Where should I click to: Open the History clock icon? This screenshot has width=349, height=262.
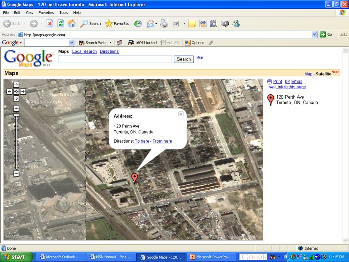[137, 23]
